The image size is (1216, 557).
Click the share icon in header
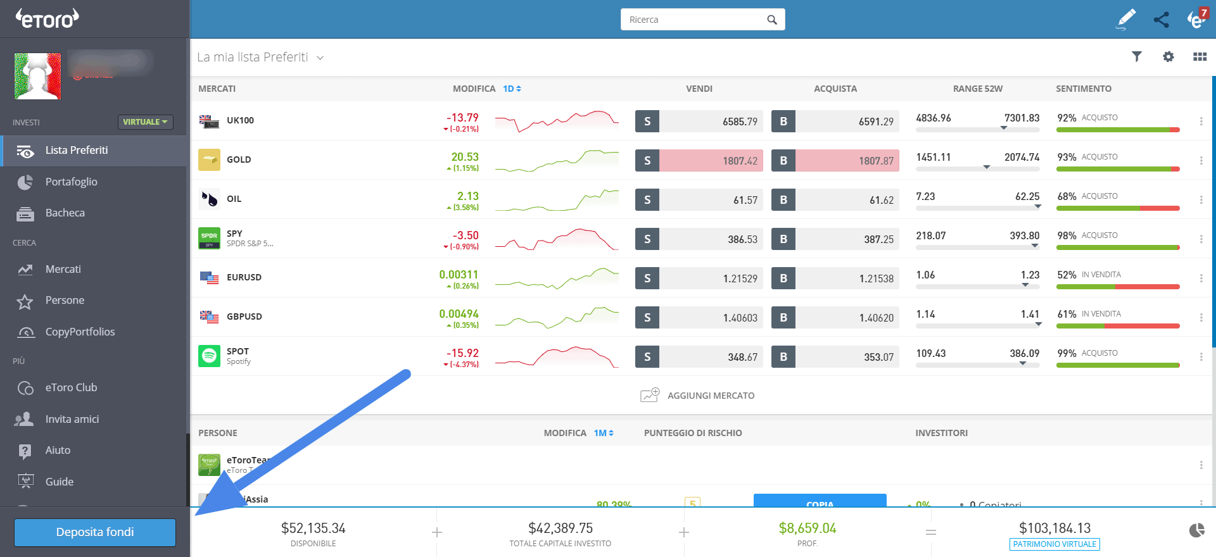pos(1161,20)
